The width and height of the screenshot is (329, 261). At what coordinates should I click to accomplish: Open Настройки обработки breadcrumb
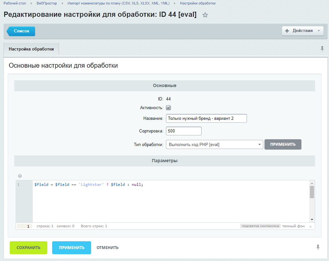198,3
